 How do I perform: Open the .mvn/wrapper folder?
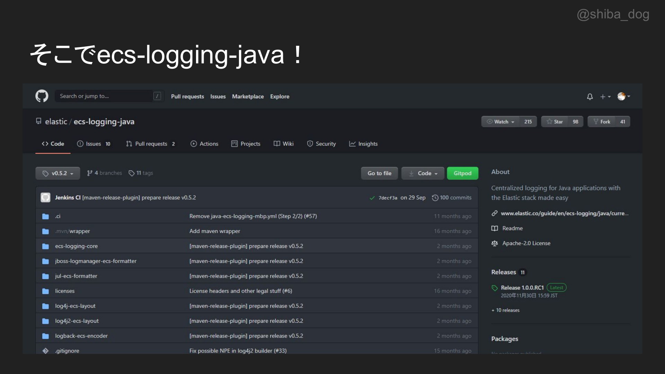click(72, 231)
